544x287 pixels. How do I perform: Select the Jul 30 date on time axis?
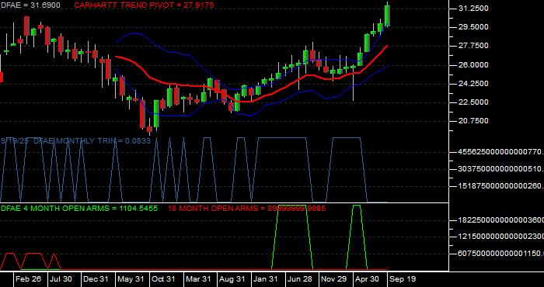pos(61,279)
